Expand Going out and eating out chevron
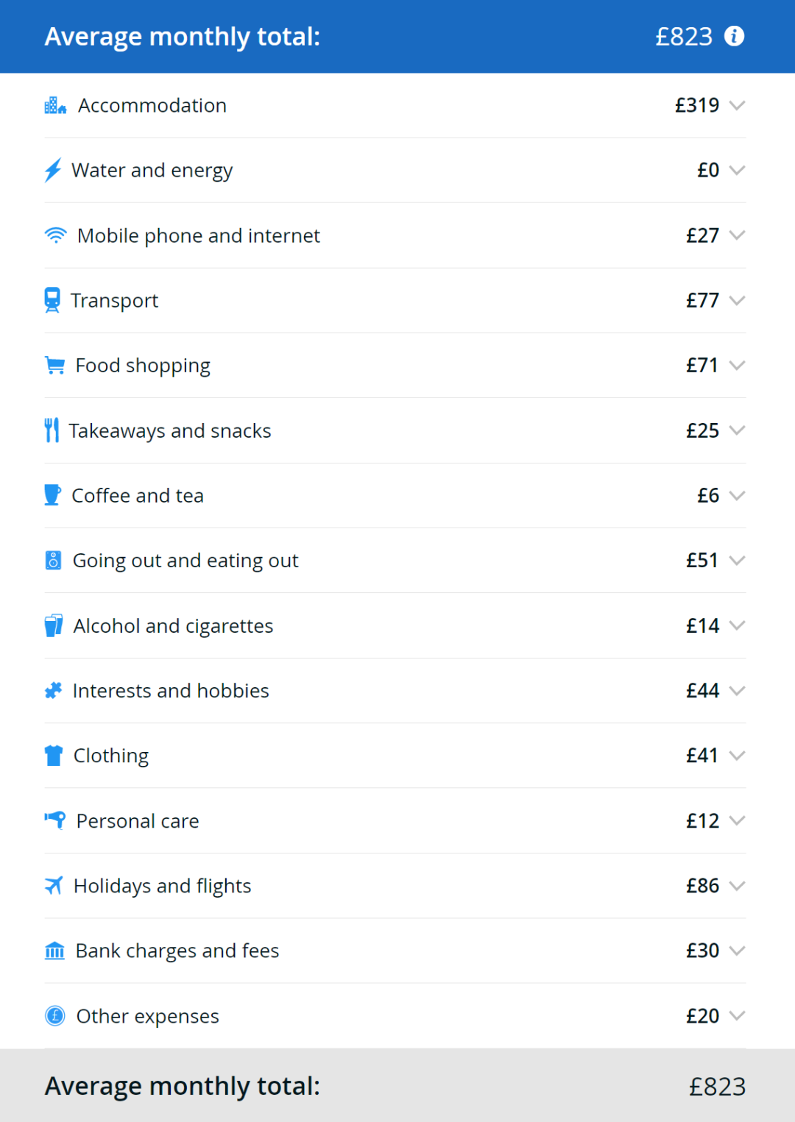The height and width of the screenshot is (1122, 795). click(737, 561)
